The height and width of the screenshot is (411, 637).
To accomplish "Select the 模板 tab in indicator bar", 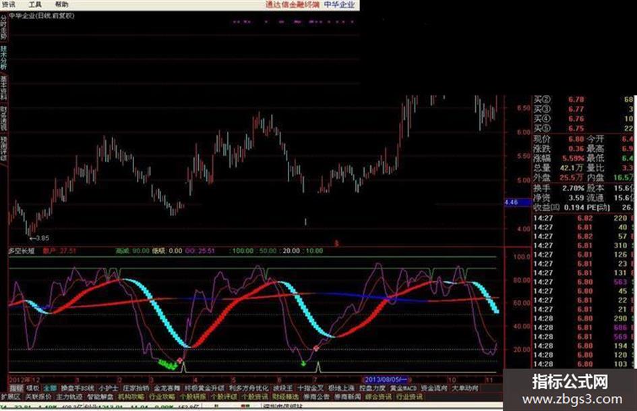I will pyautogui.click(x=32, y=389).
